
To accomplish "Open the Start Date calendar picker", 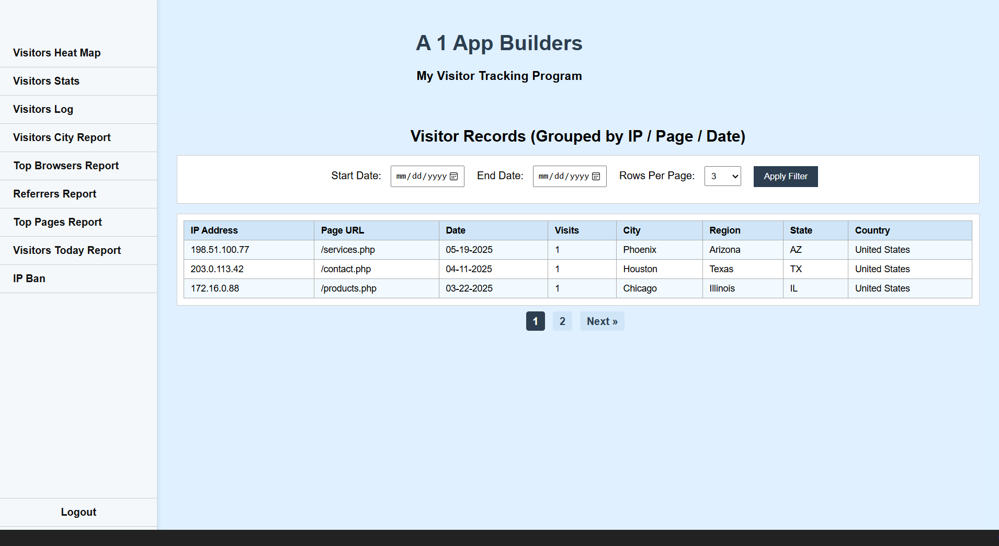I will tap(453, 176).
